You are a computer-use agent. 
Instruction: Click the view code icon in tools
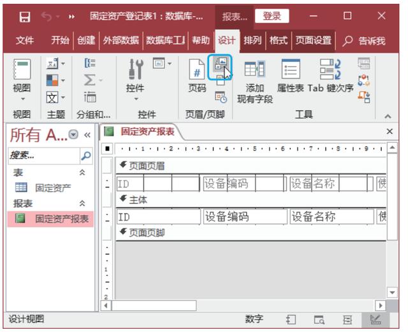click(x=364, y=80)
